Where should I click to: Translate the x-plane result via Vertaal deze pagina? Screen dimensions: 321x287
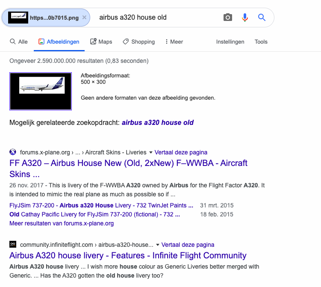(181, 152)
